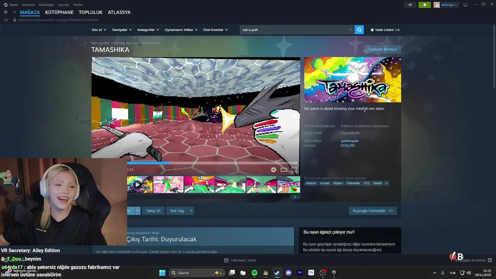Expand the Özel Kısımlar dropdown
The width and height of the screenshot is (496, 279).
click(x=215, y=30)
